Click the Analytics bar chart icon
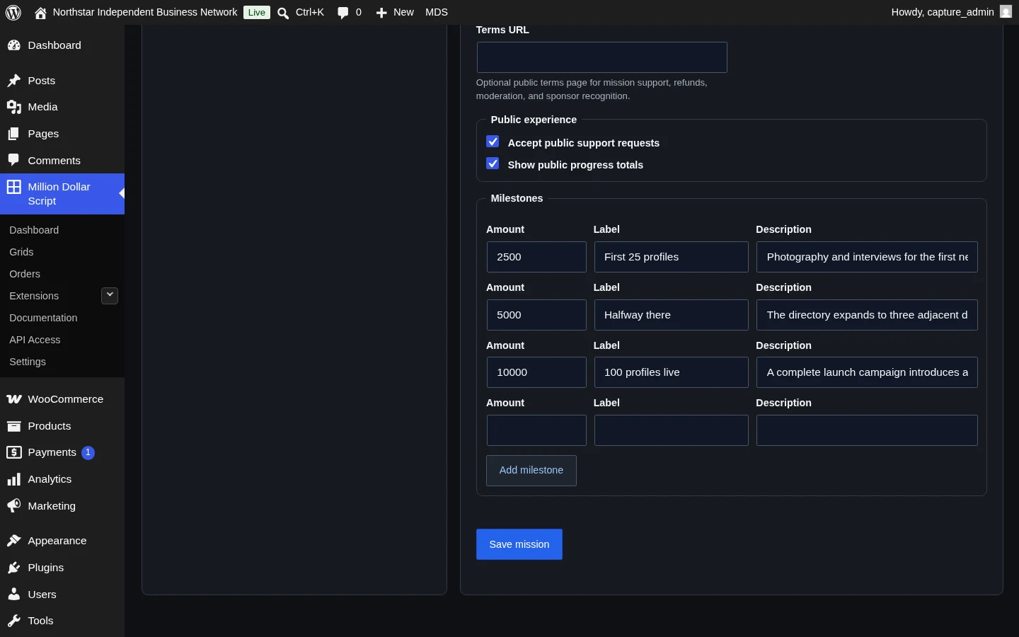 pyautogui.click(x=13, y=479)
